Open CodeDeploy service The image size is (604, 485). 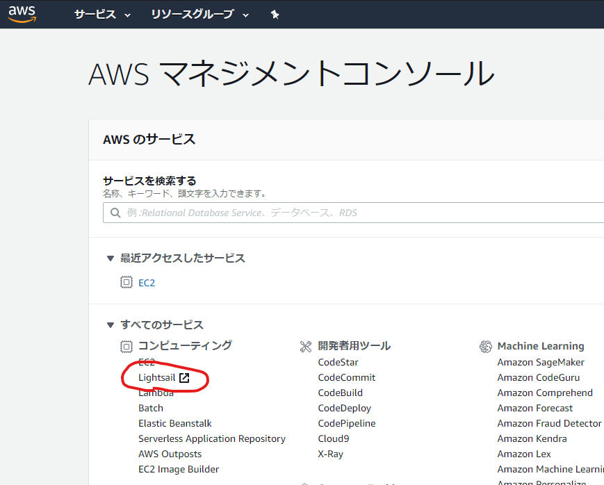point(344,408)
